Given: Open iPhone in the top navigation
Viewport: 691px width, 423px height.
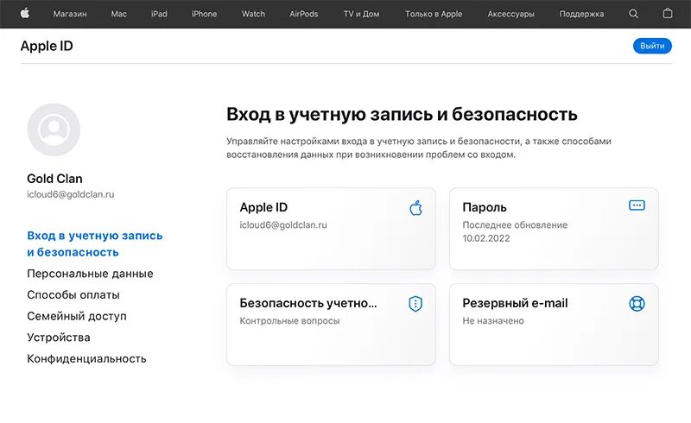Looking at the screenshot, I should [x=204, y=14].
